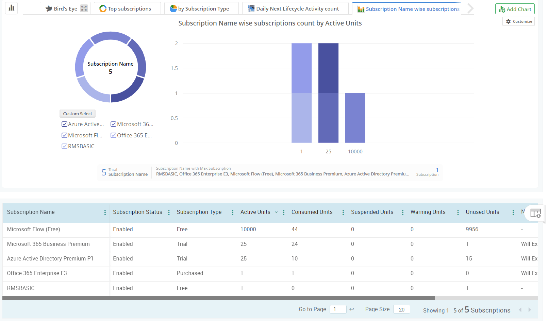The height and width of the screenshot is (321, 548).
Task: Click the grid icon on Daily Next Lifecycle tab
Action: pos(251,8)
